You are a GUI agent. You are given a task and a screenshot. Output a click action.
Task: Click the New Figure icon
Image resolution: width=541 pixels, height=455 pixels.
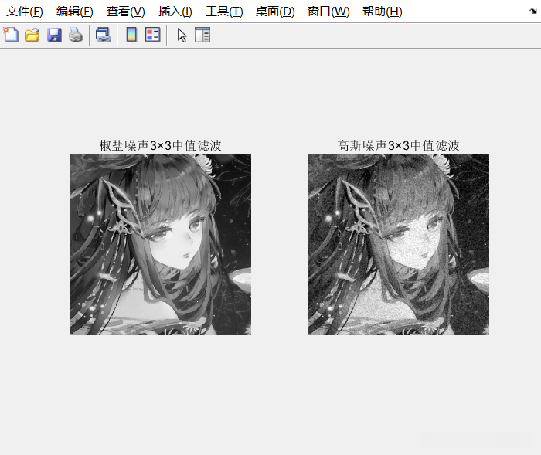tap(11, 35)
